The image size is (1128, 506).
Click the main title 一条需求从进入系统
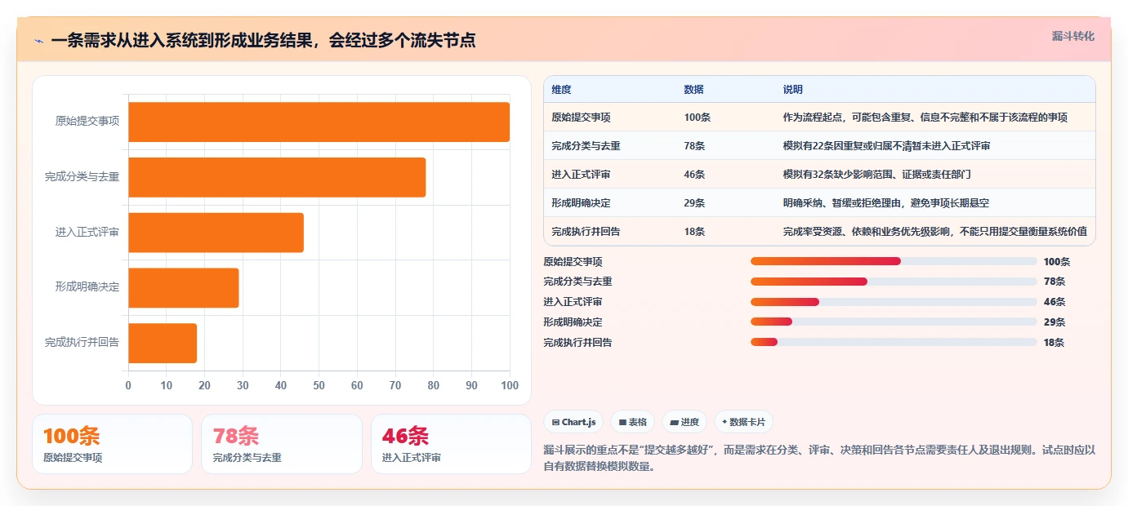(x=263, y=41)
